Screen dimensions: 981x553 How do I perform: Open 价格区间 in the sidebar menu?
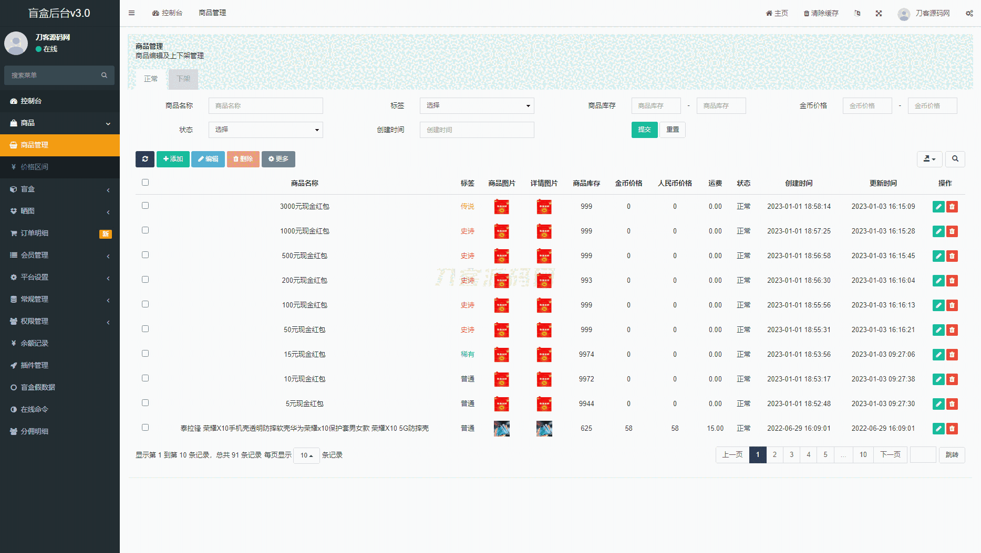pos(35,167)
